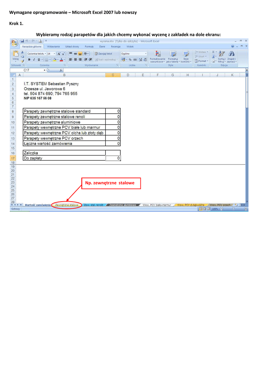Viewport: 260px width, 368px height.
Task: Open the Zewnętrzne stalowe sheet tab
Action: 67,205
